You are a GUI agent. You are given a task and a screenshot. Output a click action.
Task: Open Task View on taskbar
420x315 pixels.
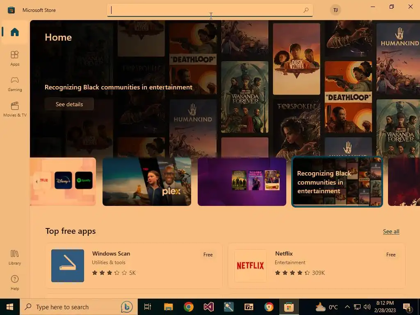(148, 307)
